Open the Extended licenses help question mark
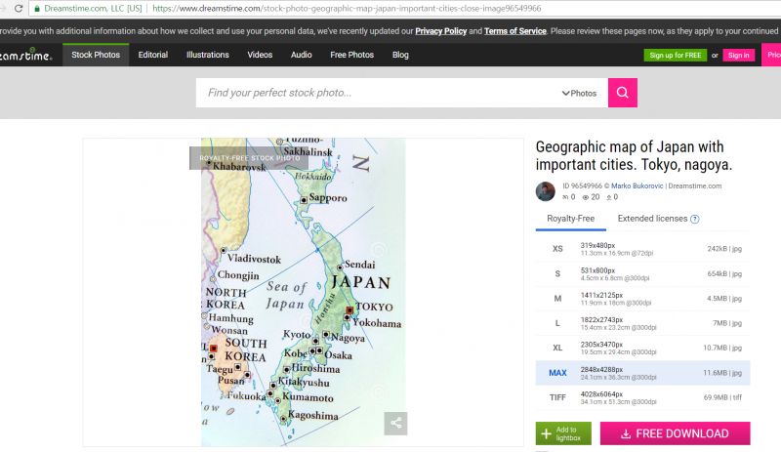The height and width of the screenshot is (452, 781). point(695,219)
